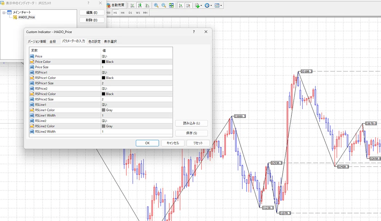Click the RSLine1 Color gray swatch
The width and height of the screenshot is (381, 221).
pos(103,110)
